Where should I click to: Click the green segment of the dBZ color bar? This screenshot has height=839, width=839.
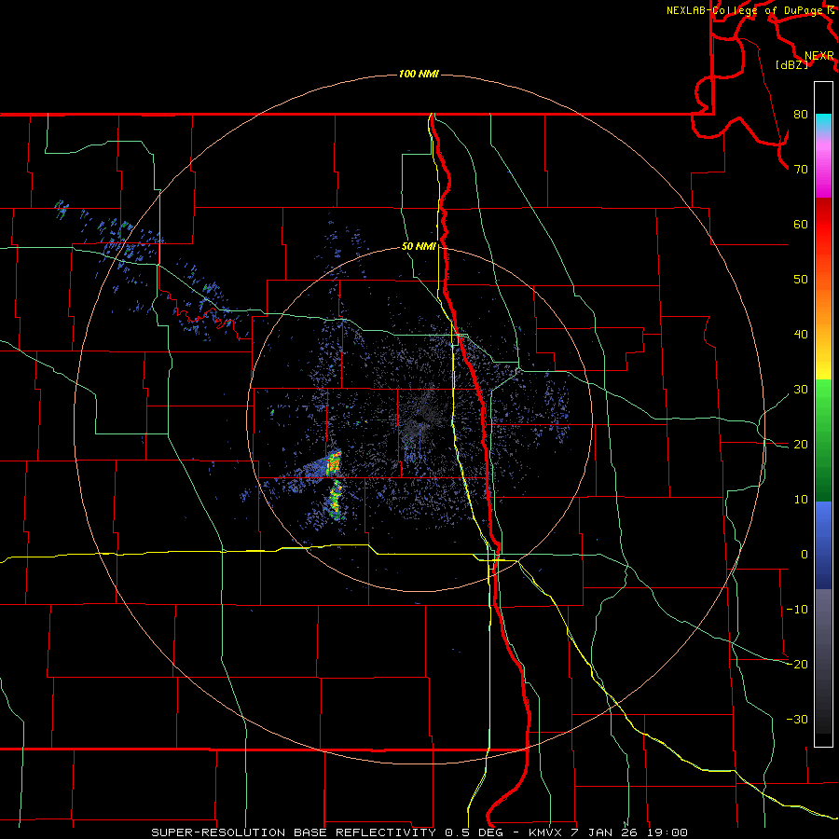point(823,440)
